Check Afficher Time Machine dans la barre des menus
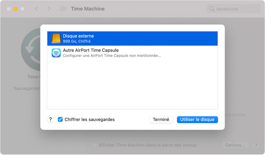Viewport: 265px width, 155px height. tap(94, 145)
